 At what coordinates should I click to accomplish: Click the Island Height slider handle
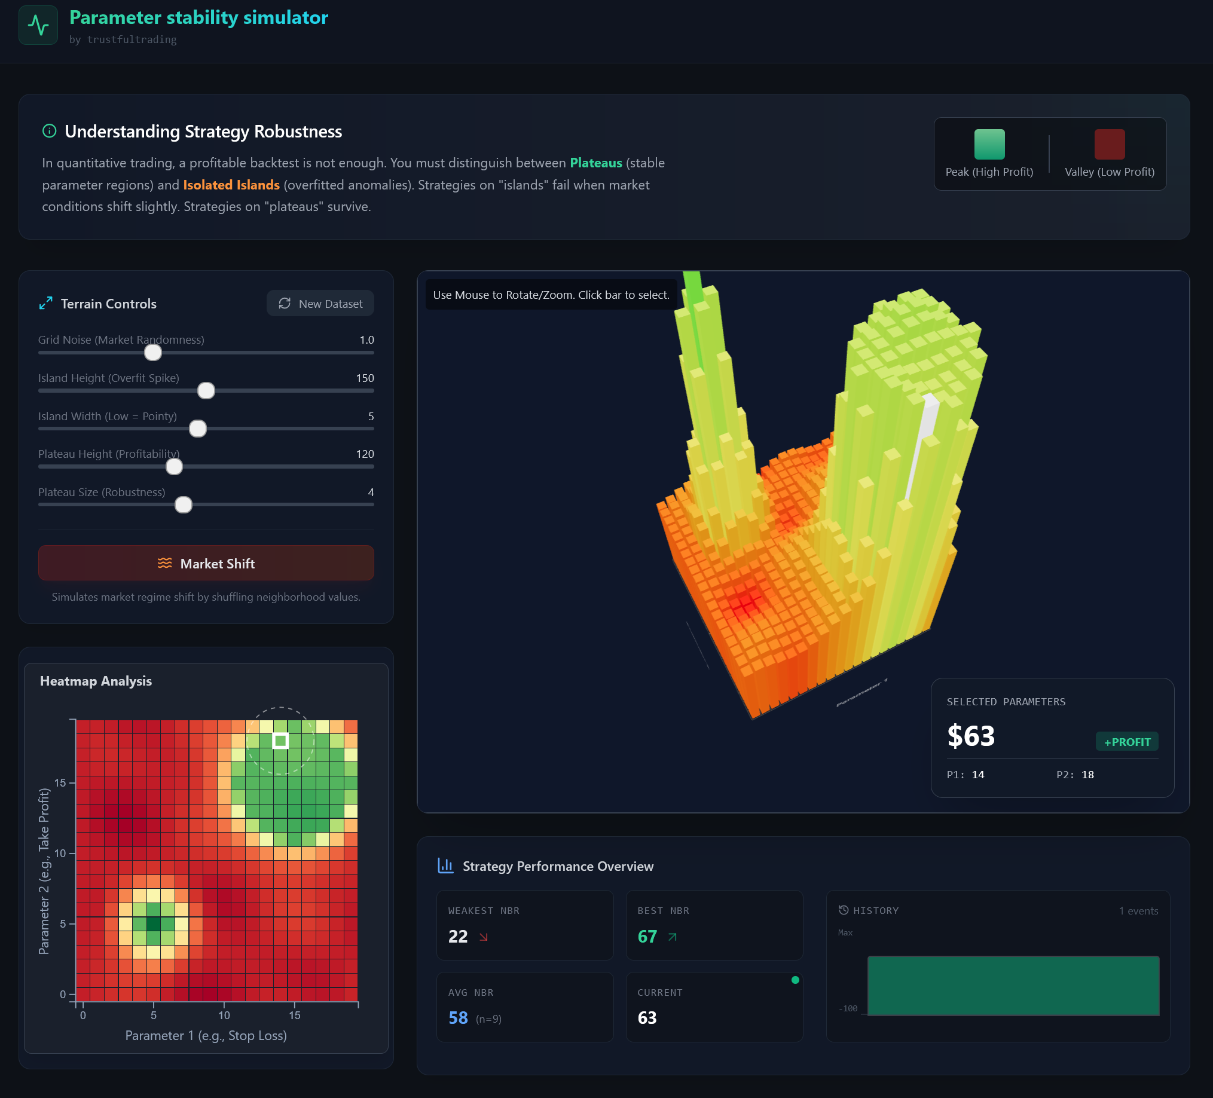click(206, 390)
